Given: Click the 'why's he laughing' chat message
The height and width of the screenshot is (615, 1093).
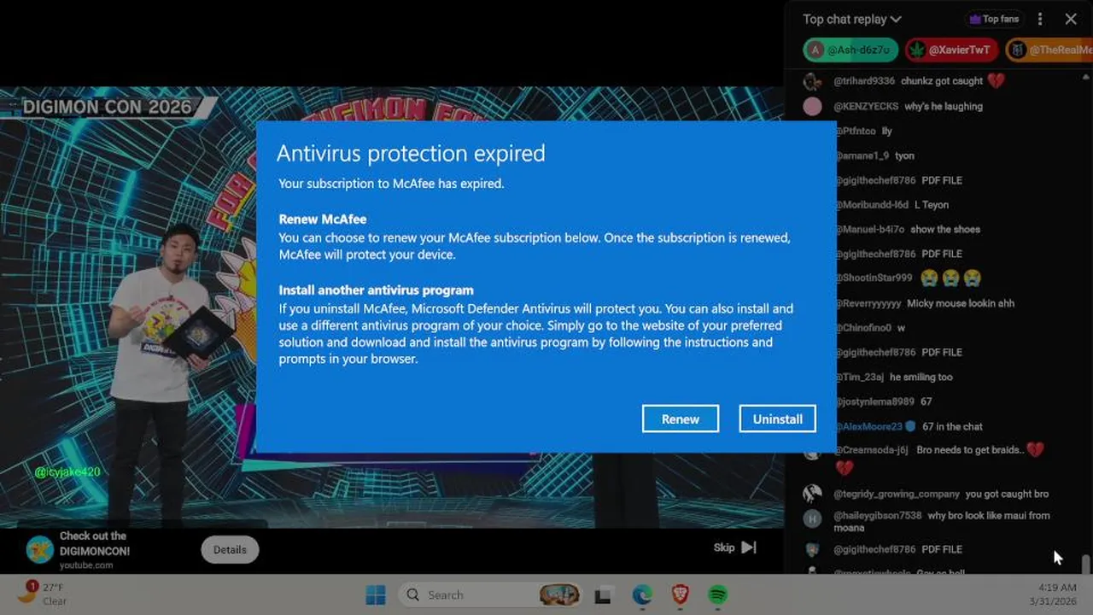Looking at the screenshot, I should click(x=944, y=106).
